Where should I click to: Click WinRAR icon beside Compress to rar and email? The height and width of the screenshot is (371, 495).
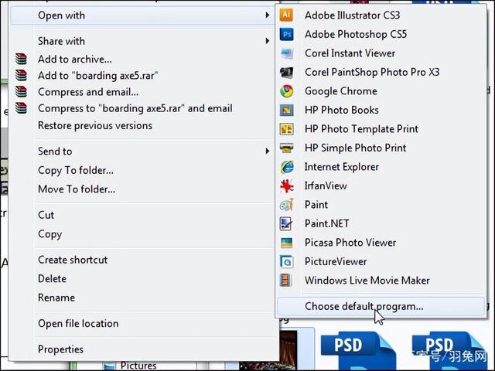click(x=21, y=108)
